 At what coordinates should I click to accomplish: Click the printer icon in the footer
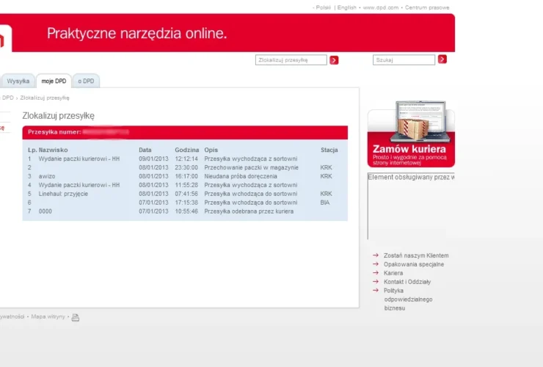76,317
